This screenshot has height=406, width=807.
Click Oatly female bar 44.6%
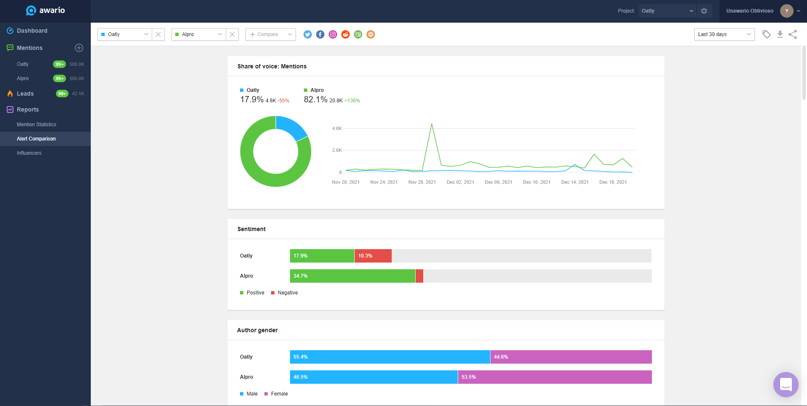pyautogui.click(x=571, y=357)
